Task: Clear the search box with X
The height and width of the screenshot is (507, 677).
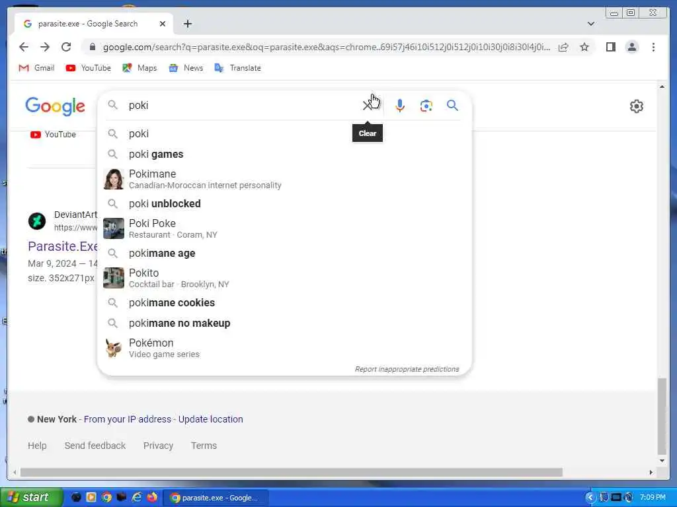Action: (368, 105)
